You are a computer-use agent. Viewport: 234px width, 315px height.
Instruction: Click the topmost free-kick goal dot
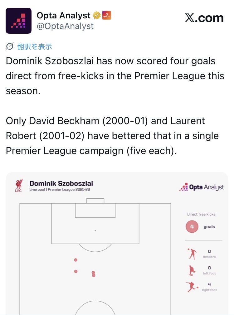point(76,260)
